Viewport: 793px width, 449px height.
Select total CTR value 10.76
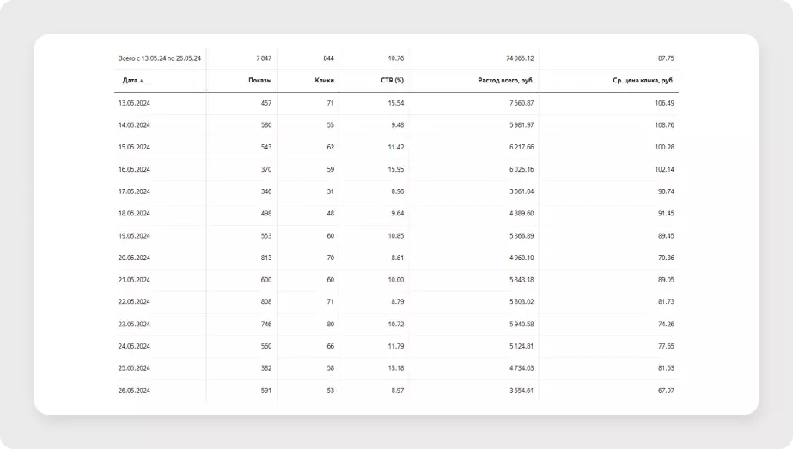pos(396,58)
